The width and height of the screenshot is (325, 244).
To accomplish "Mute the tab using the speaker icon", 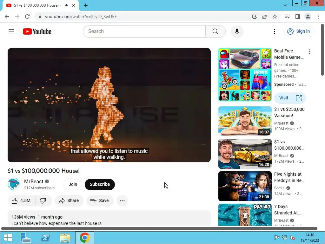I will [67, 5].
